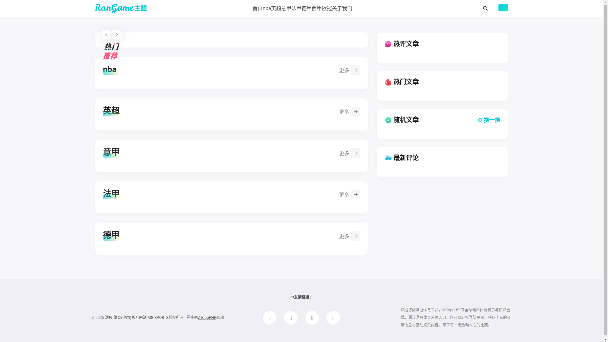
Task: Click 更多 in the 意甲 section
Action: tap(344, 153)
